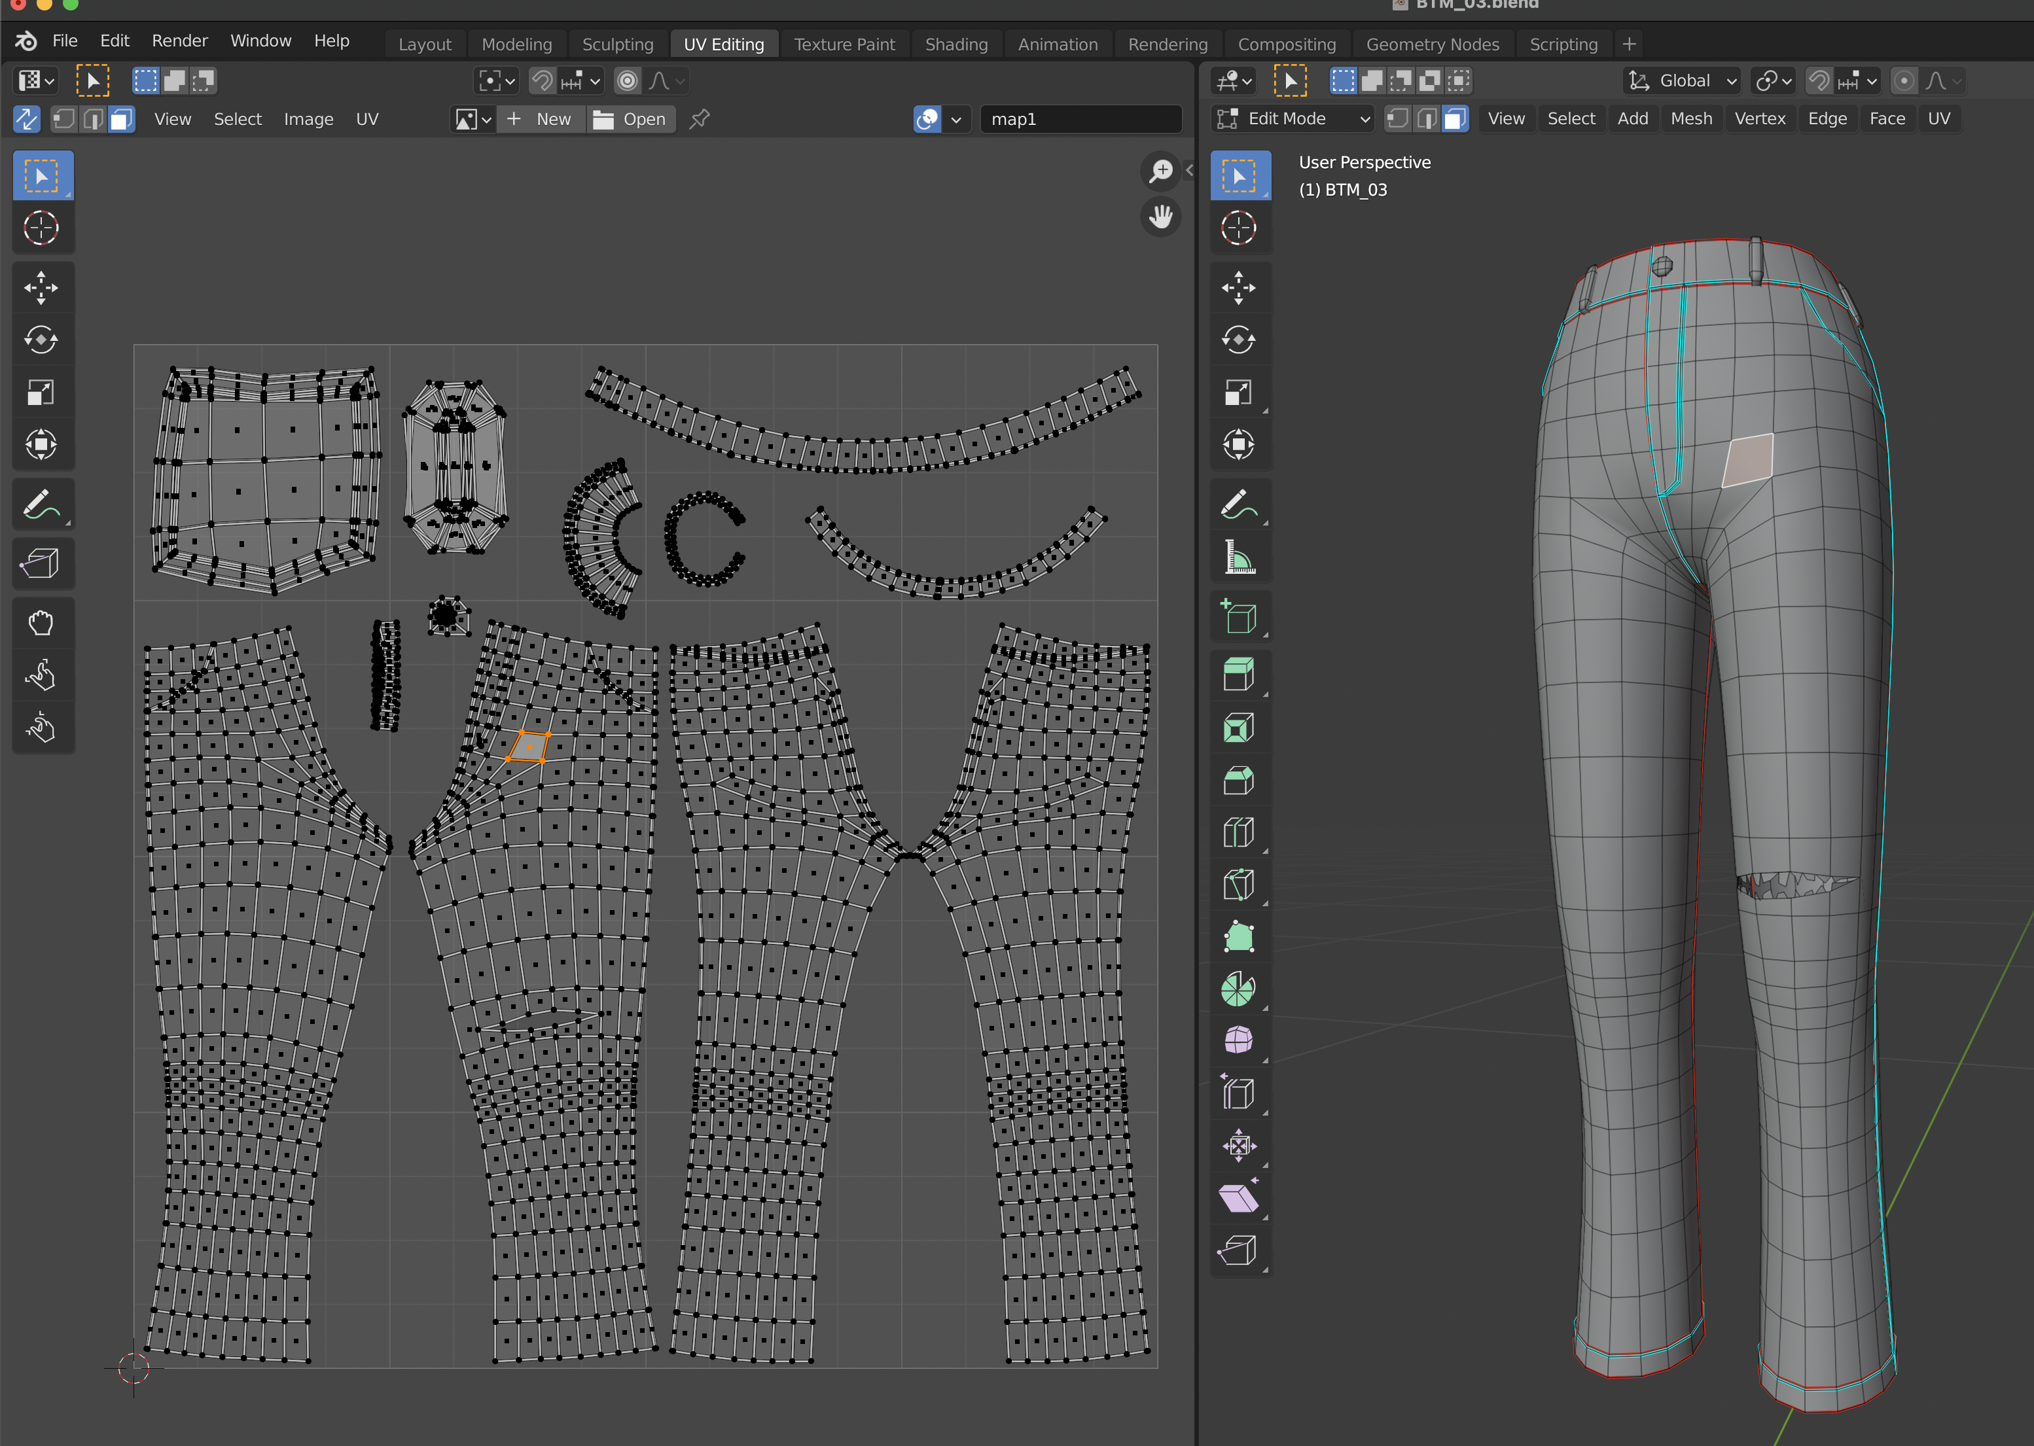Add a new workspace with plus button
2034x1446 pixels.
(x=1629, y=44)
